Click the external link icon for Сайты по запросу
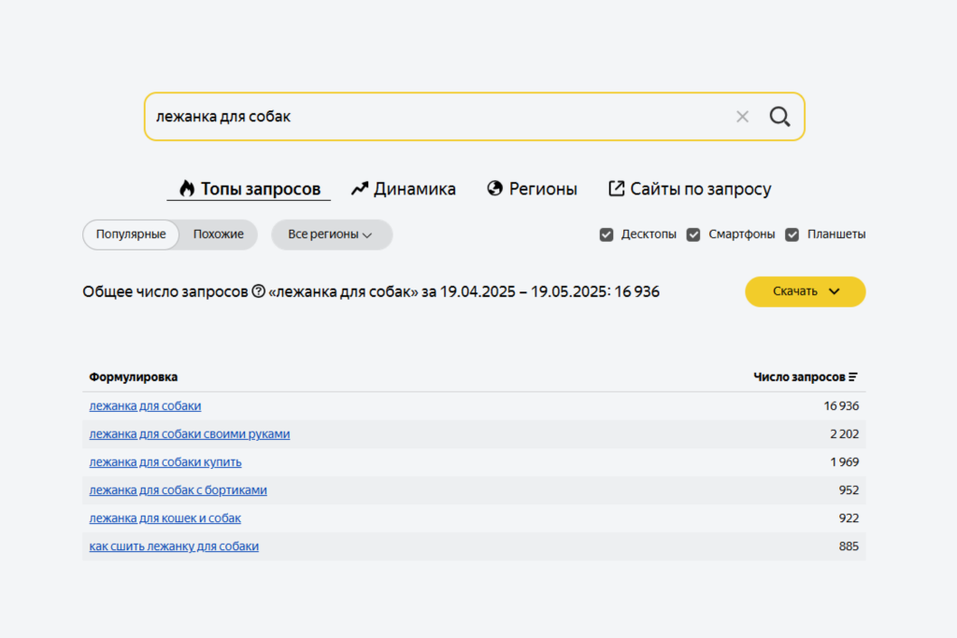Screen dimensions: 957x638 (616, 189)
